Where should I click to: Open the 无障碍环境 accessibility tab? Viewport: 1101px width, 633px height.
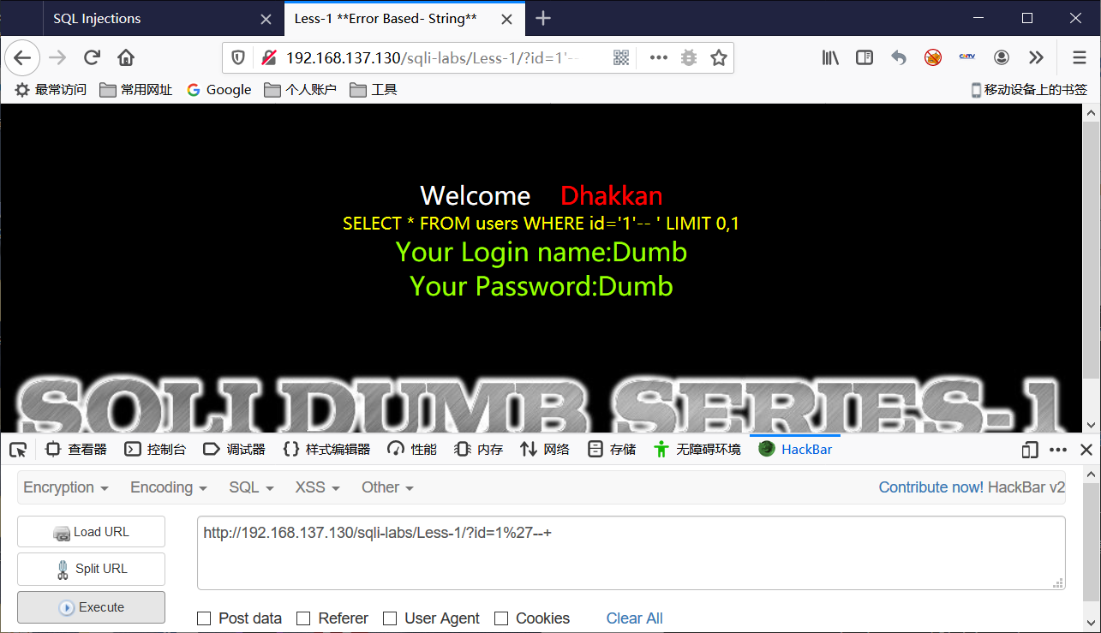(x=697, y=449)
